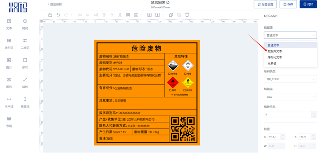Tick the 易燃 checkbox on the label
Screen dimensions: 320x153
point(170,90)
